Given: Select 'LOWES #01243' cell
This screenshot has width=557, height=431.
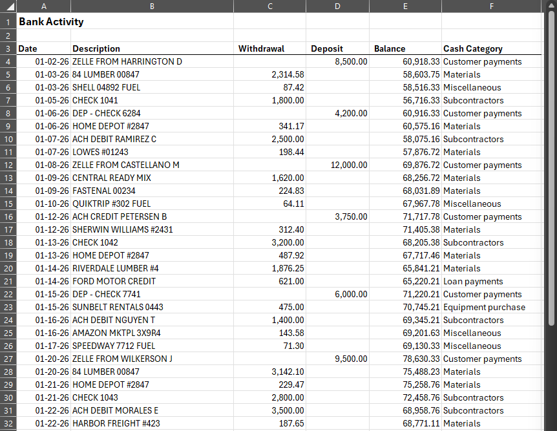Looking at the screenshot, I should pyautogui.click(x=152, y=152).
